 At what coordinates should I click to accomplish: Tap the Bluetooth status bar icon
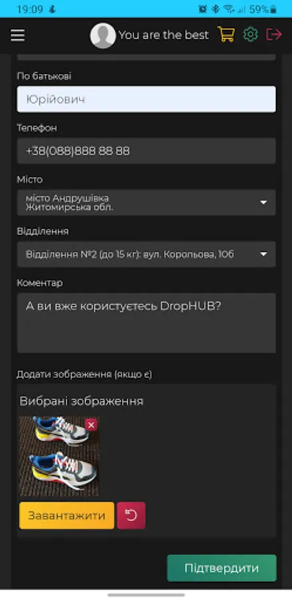(x=215, y=9)
